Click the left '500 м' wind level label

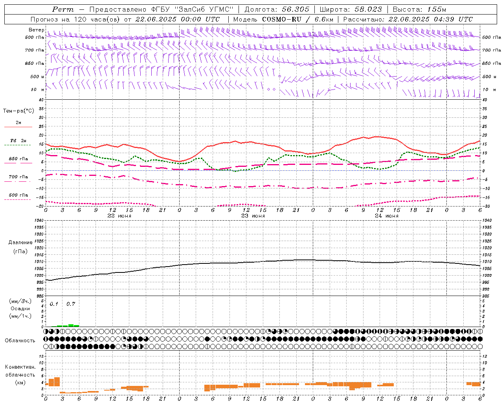click(x=37, y=77)
